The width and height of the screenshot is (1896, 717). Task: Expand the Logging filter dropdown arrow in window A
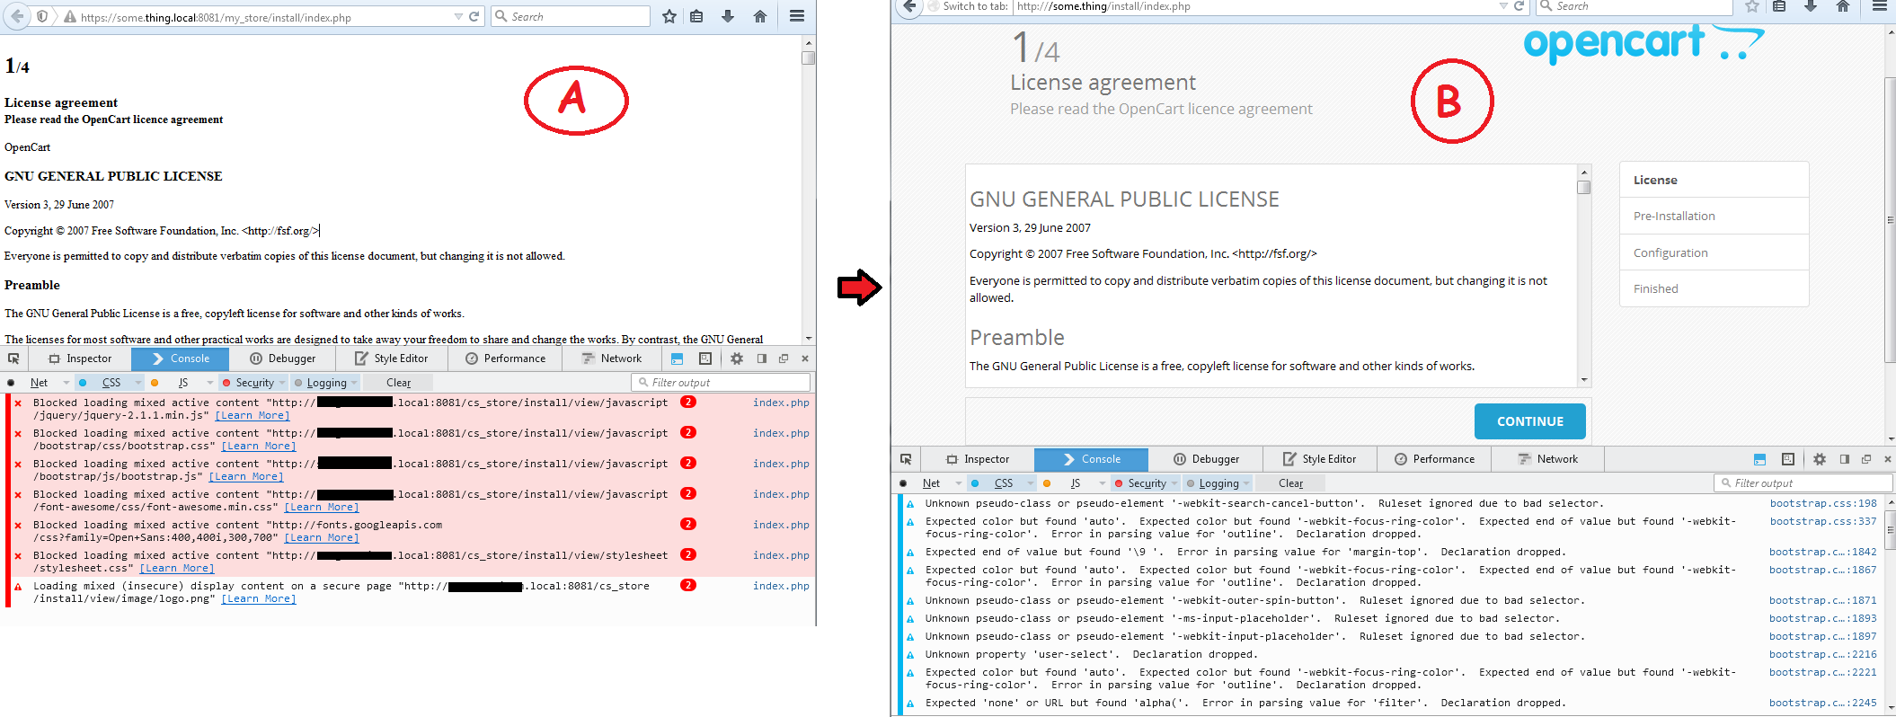(354, 383)
